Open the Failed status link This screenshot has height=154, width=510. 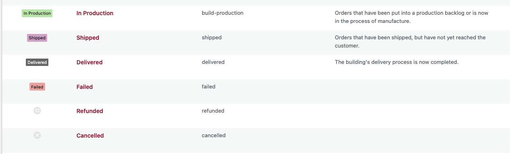84,87
